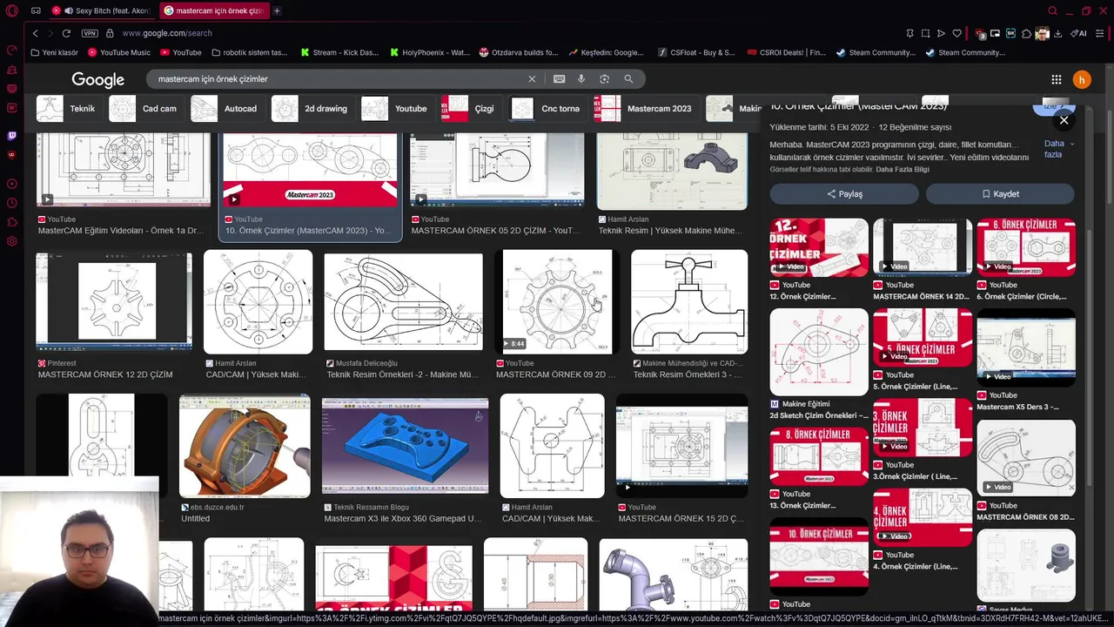Select the Autocad filter chip
The width and height of the screenshot is (1114, 627).
click(227, 109)
